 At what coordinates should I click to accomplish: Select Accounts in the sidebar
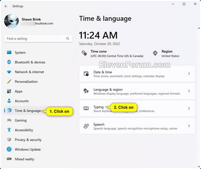22,101
